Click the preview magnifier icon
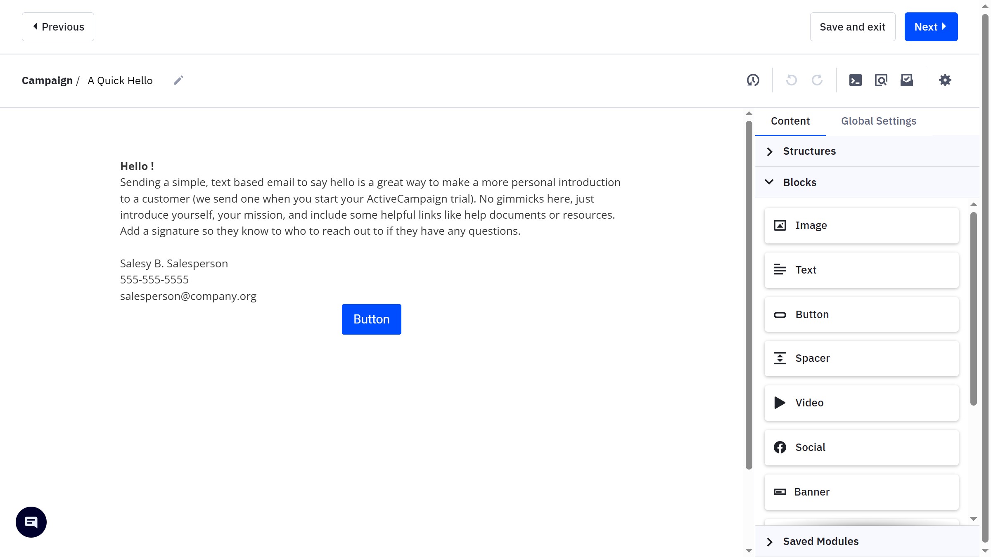The width and height of the screenshot is (991, 557). click(x=881, y=80)
